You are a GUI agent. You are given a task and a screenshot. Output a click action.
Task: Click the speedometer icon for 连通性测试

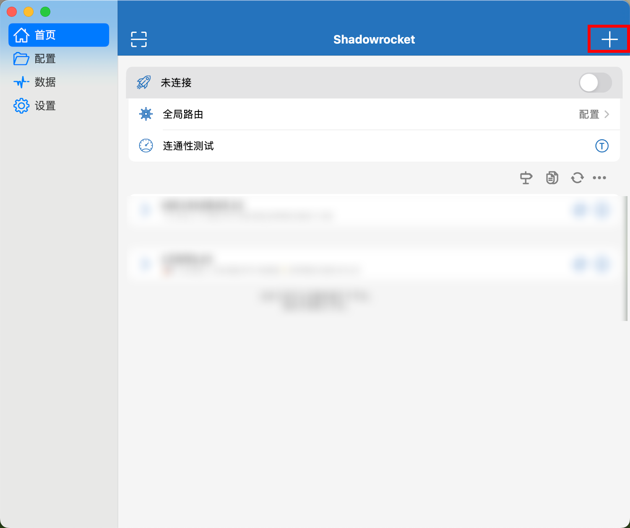point(146,146)
